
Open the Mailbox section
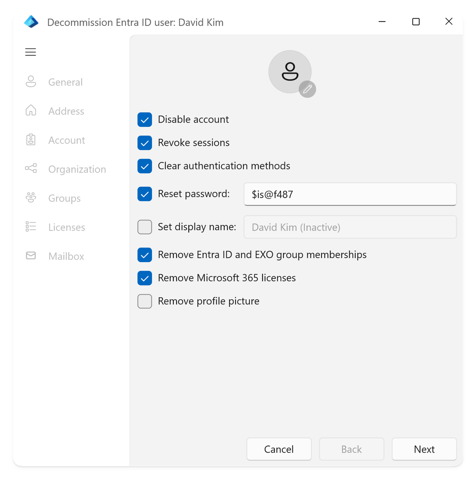(66, 256)
